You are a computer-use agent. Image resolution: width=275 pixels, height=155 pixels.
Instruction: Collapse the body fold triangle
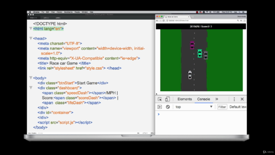coord(31,77)
